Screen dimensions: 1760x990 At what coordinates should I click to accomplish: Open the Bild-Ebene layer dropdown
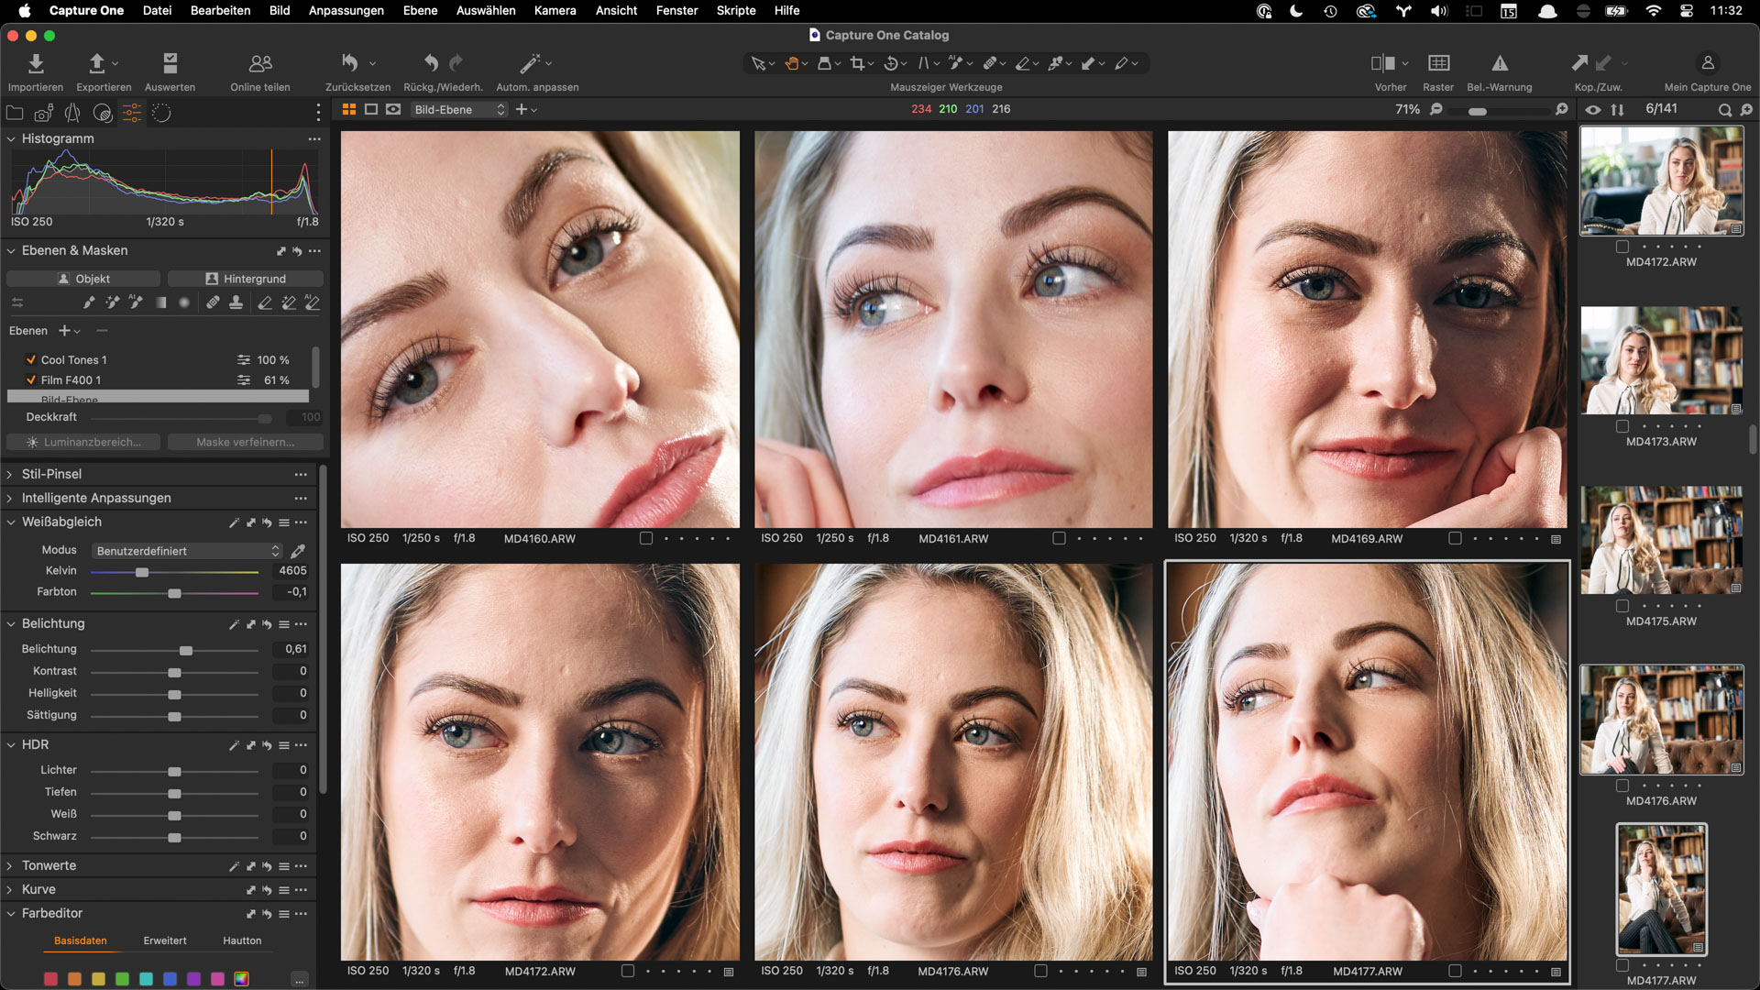pos(459,109)
